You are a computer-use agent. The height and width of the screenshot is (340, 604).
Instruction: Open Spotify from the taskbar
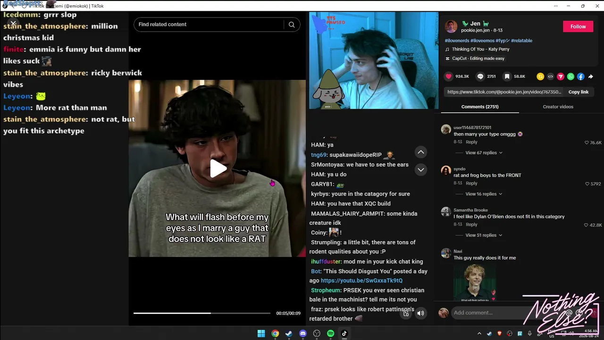[330, 333]
